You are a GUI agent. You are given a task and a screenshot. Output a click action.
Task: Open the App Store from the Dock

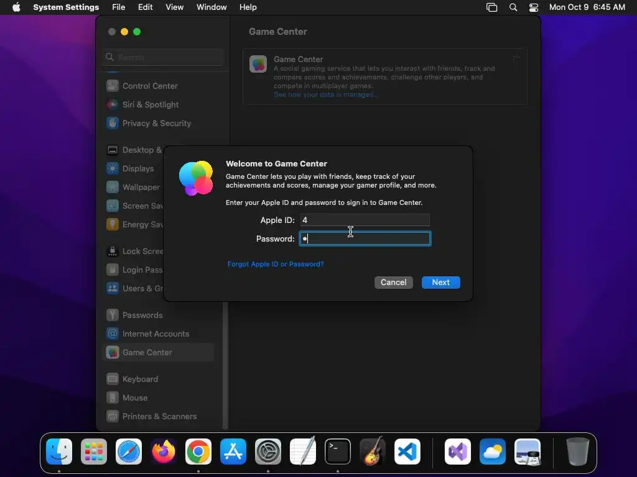point(233,452)
